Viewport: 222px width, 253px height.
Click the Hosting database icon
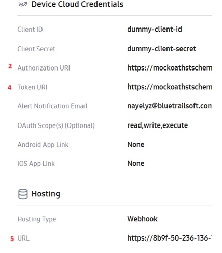(23, 194)
